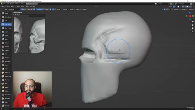
Task: Switch to wireframe viewport shading
Action: pos(186,7)
